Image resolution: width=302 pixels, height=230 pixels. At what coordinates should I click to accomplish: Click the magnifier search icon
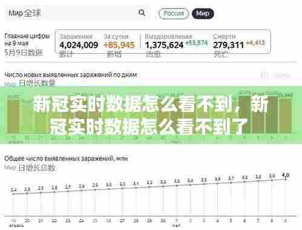[142, 13]
